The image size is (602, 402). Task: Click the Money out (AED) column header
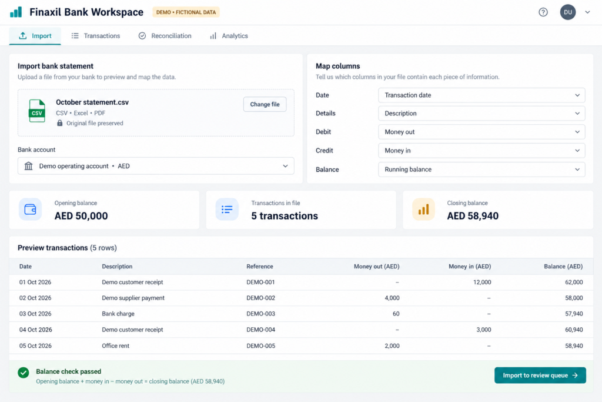point(377,267)
